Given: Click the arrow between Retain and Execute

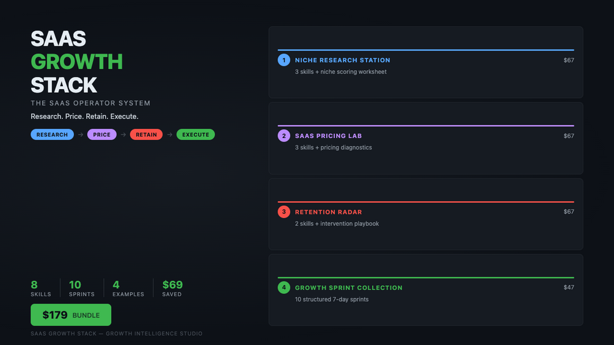Looking at the screenshot, I should 170,135.
